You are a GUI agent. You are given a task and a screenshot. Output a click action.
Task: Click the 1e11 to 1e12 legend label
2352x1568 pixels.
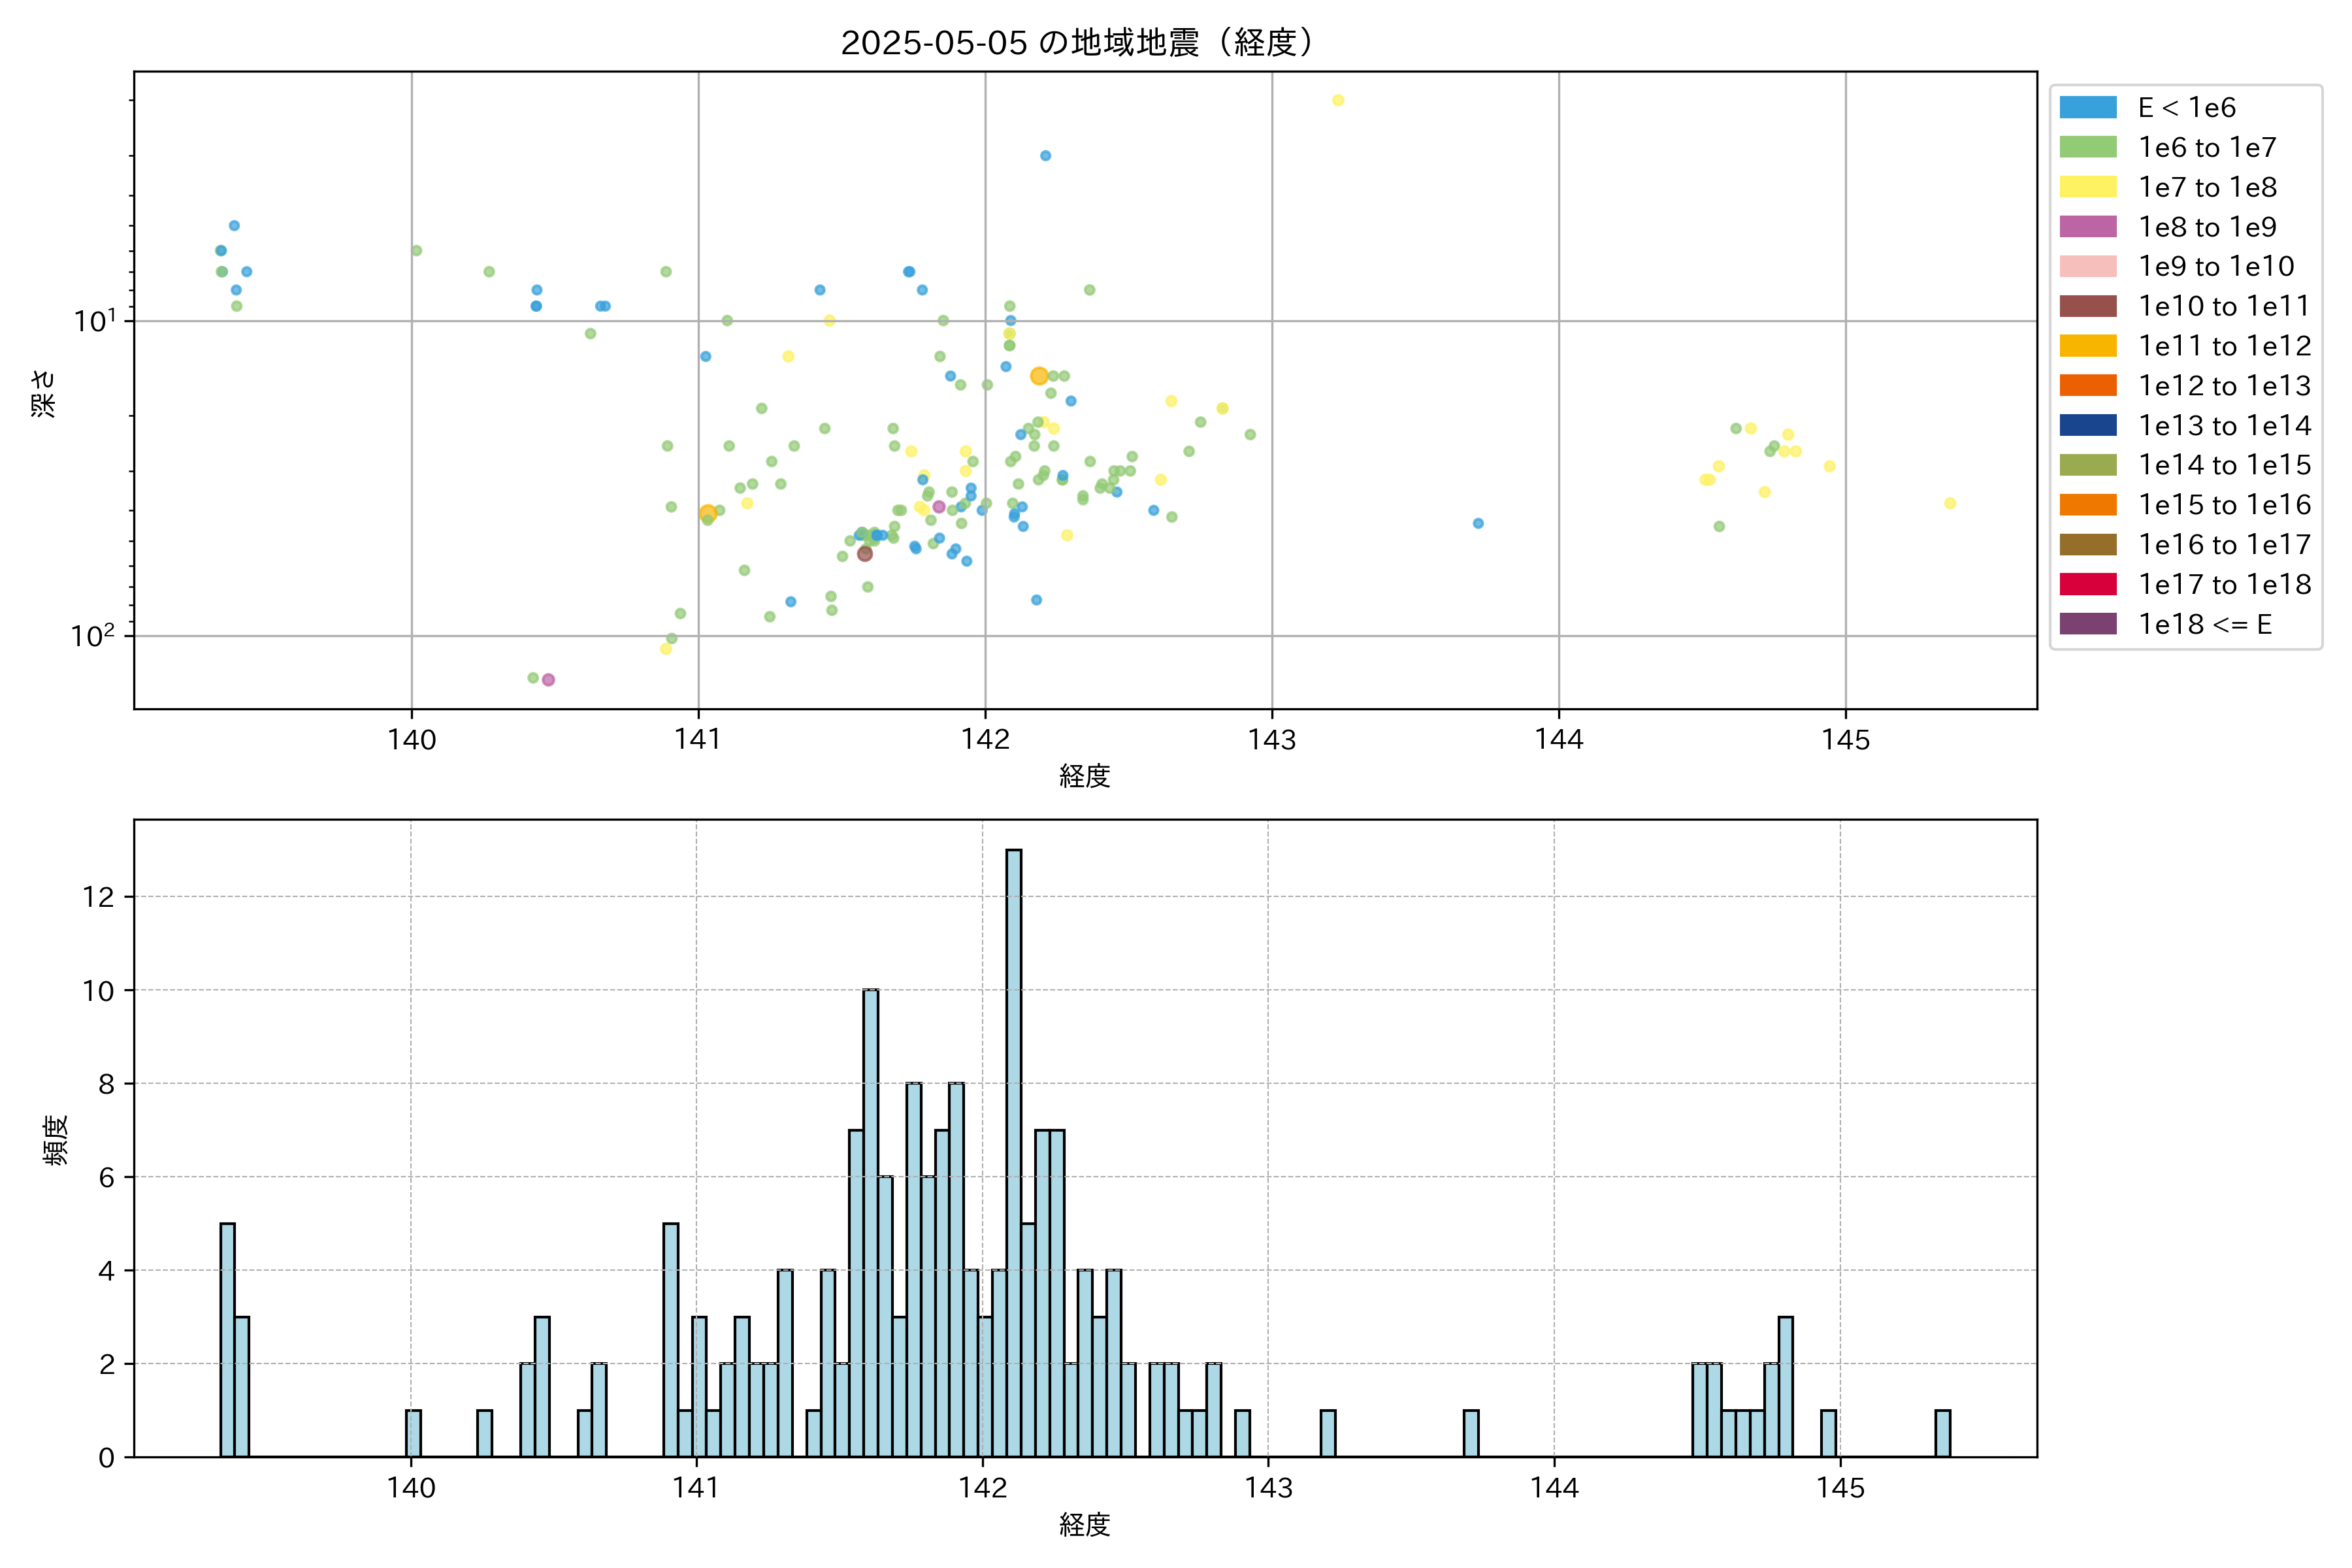[2224, 346]
